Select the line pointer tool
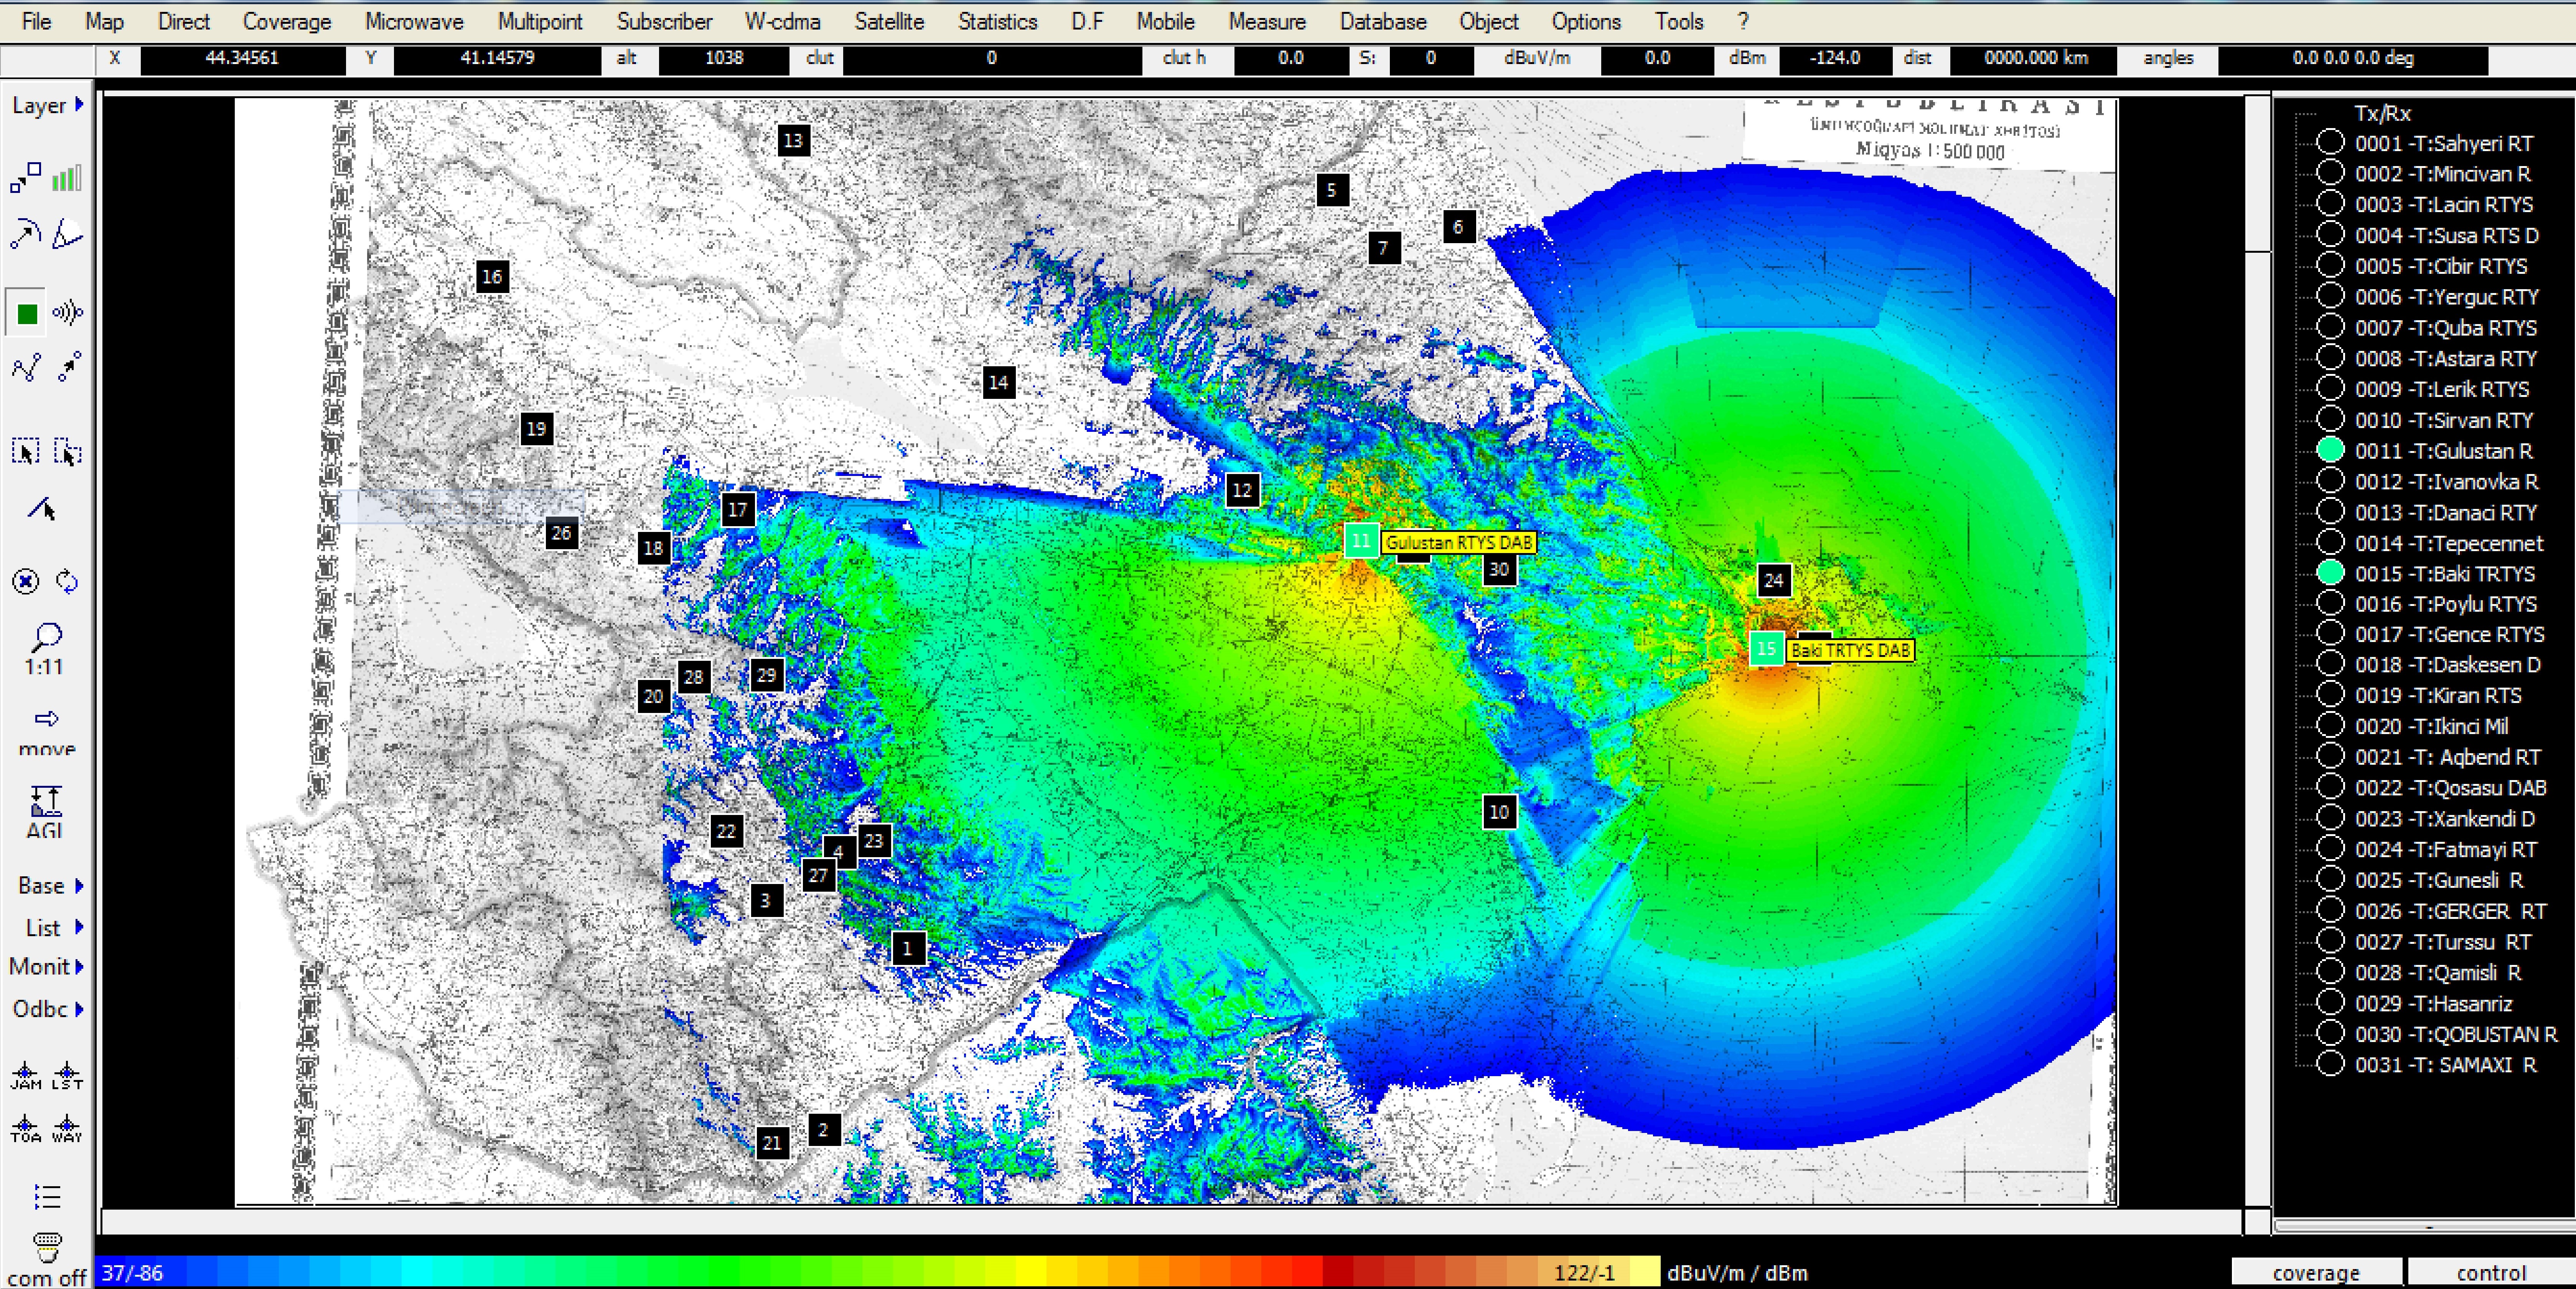 (42, 509)
